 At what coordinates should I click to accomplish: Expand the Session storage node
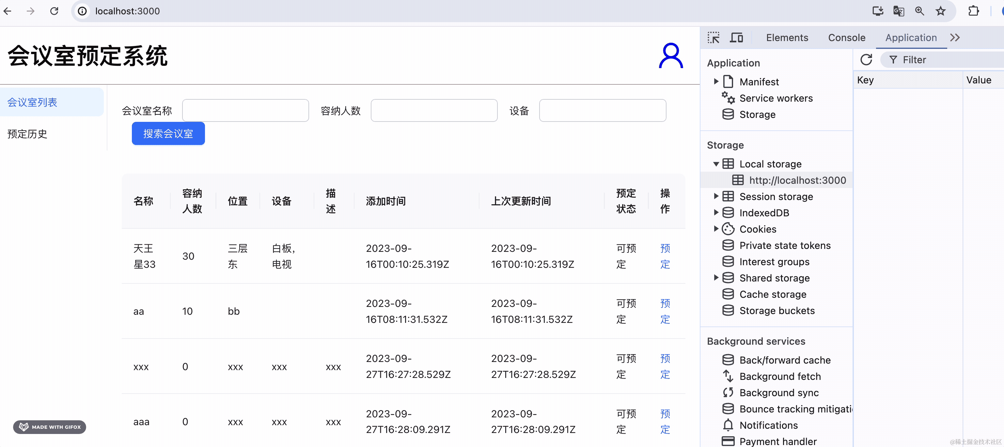click(x=716, y=196)
